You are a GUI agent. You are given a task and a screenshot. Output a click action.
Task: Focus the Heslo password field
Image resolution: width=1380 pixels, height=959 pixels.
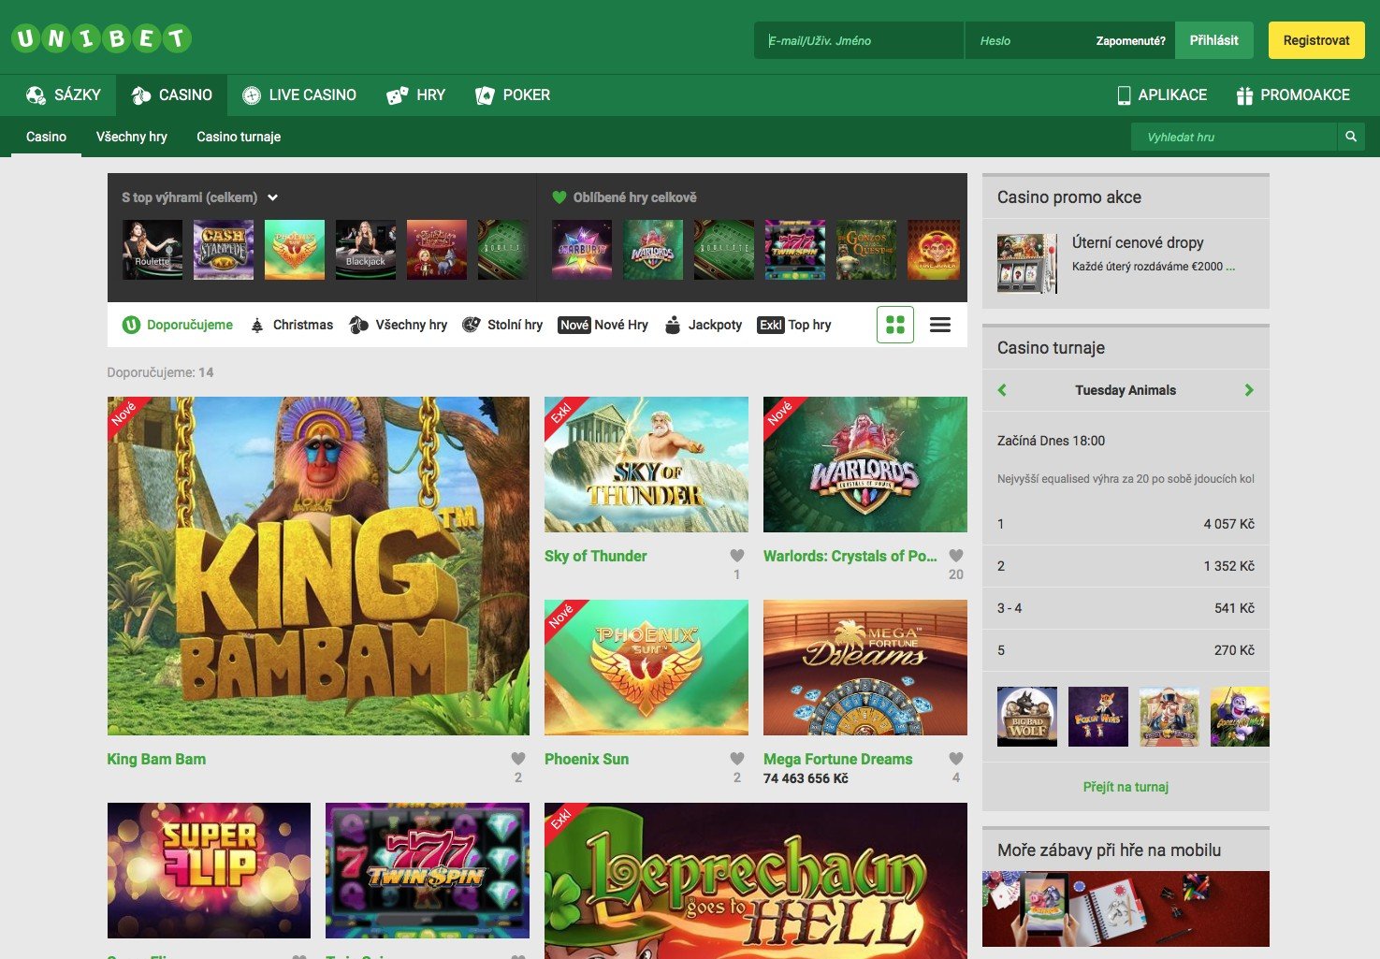1025,40
